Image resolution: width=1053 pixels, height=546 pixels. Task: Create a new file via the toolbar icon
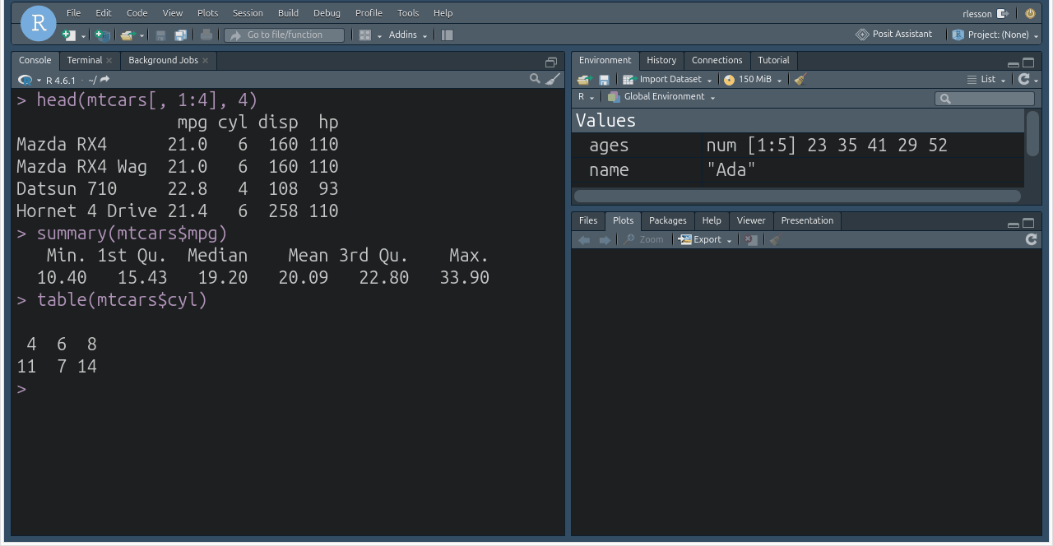click(69, 35)
